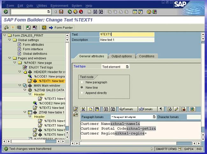Open the Environment menu
The image size is (207, 154).
click(59, 6)
